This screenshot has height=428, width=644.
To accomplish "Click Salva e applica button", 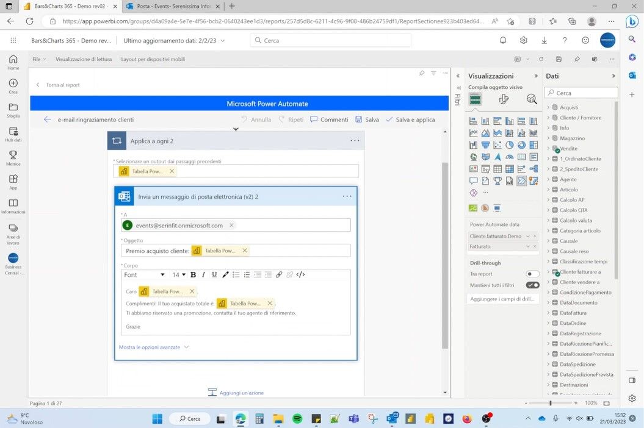I will pos(410,119).
